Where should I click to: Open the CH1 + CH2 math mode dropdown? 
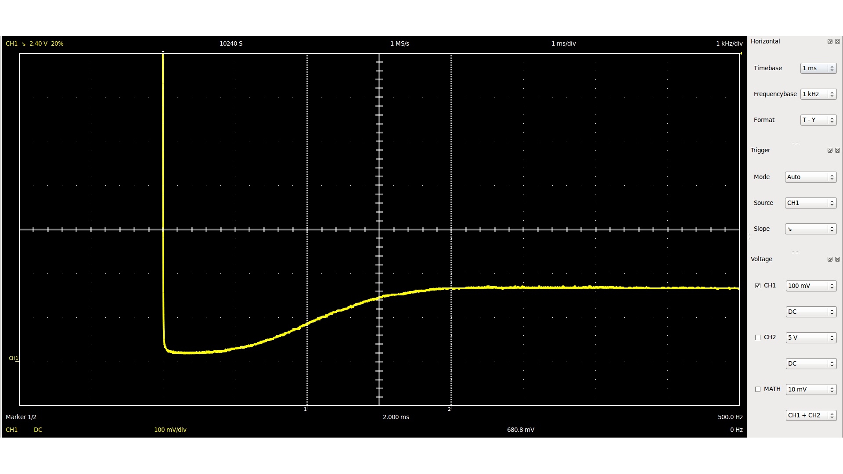click(811, 416)
